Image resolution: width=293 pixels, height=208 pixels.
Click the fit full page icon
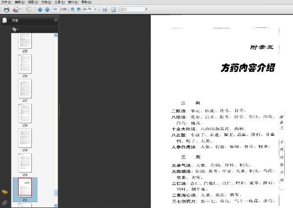point(113,9)
